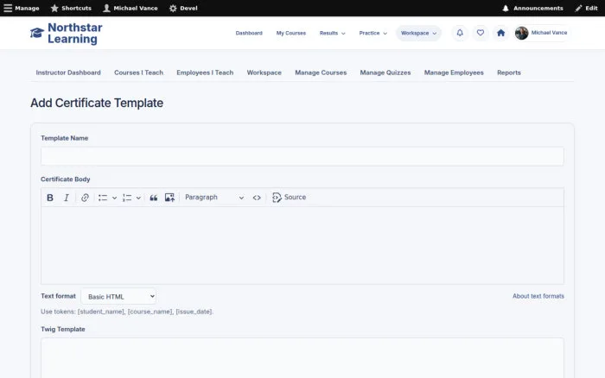The image size is (605, 378).
Task: Switch to Manage Courses tab
Action: (x=321, y=72)
